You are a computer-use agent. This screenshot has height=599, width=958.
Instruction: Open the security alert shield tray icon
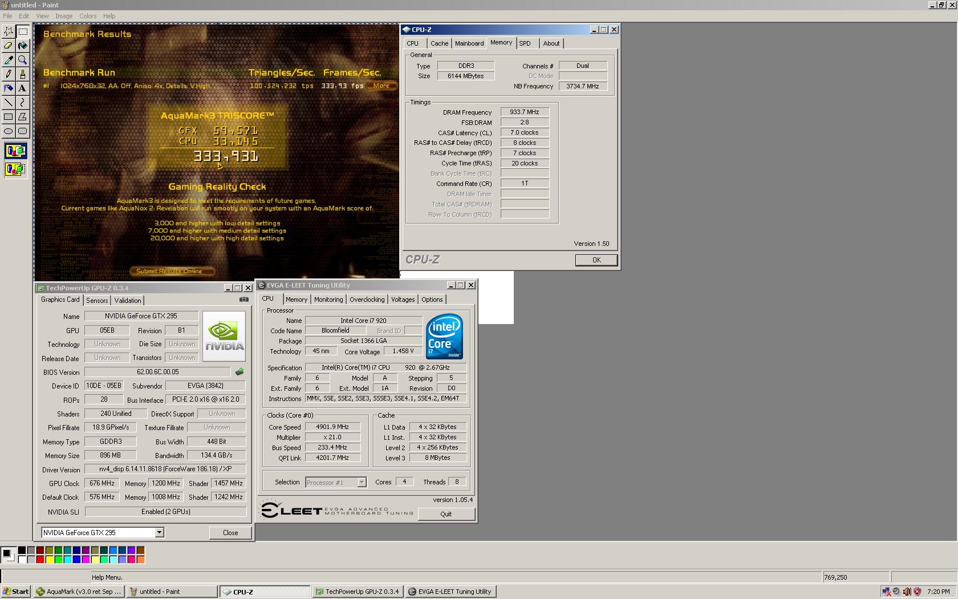[917, 592]
